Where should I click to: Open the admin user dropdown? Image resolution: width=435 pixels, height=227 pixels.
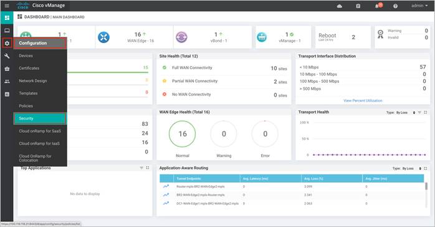coord(419,6)
